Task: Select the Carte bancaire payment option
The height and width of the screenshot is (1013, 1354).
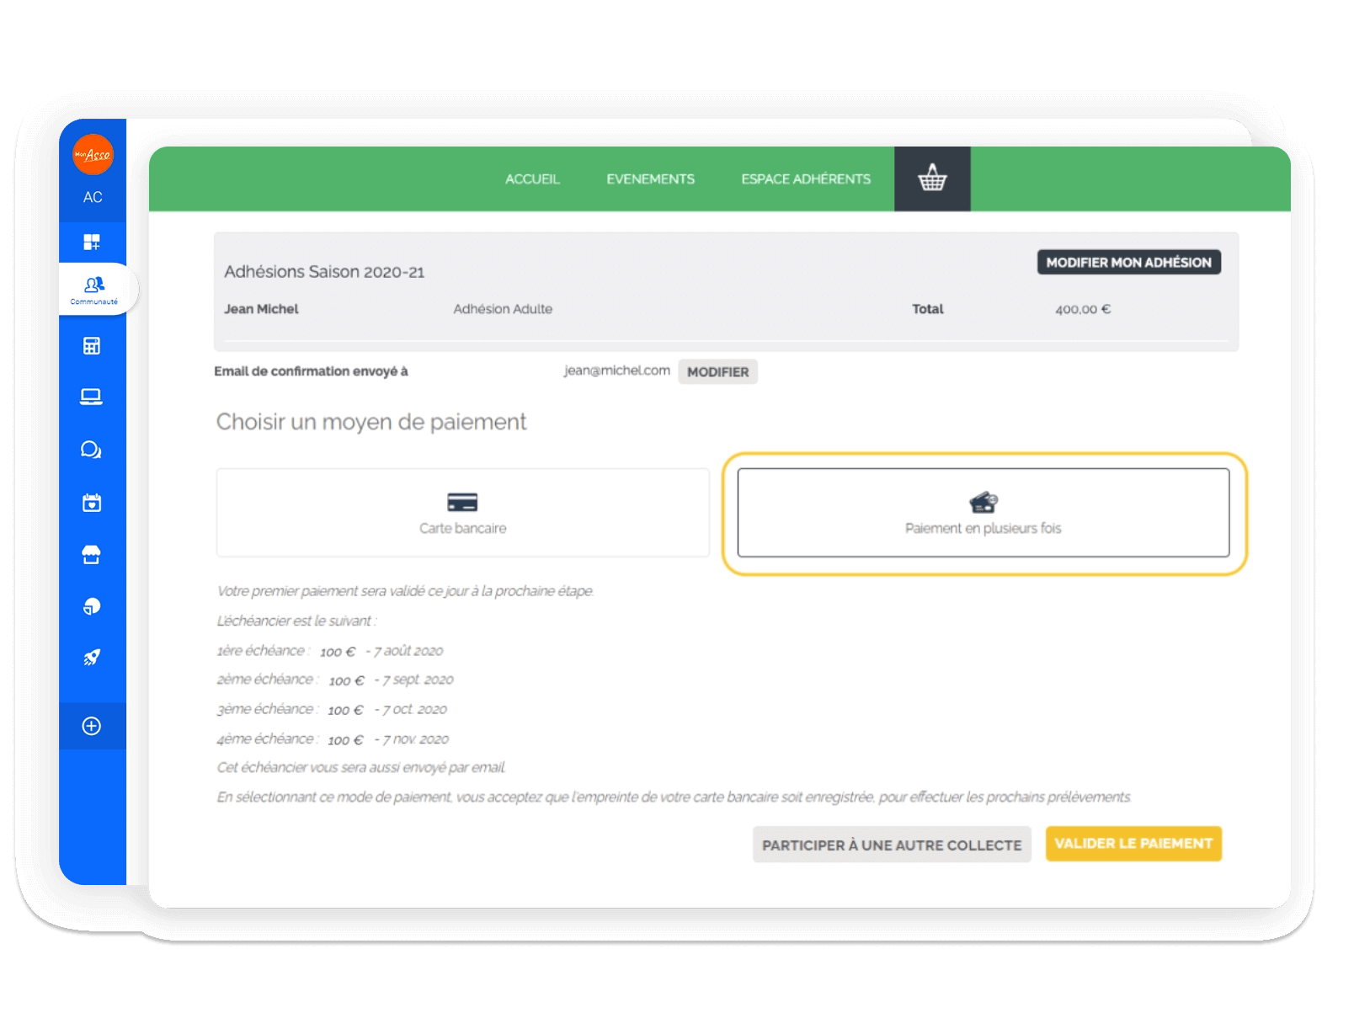Action: [463, 512]
